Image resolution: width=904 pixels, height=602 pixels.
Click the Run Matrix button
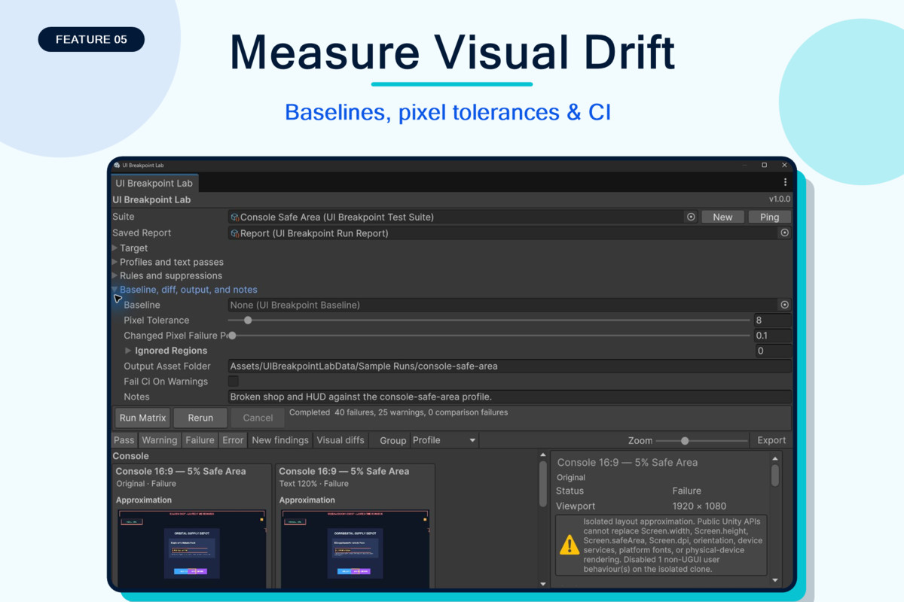click(142, 418)
